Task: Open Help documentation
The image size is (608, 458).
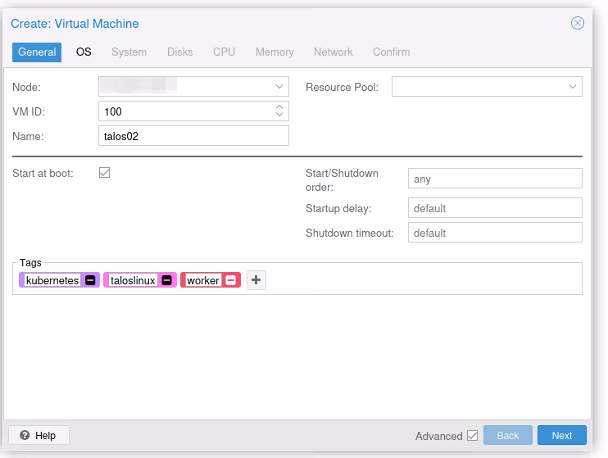Action: point(39,435)
